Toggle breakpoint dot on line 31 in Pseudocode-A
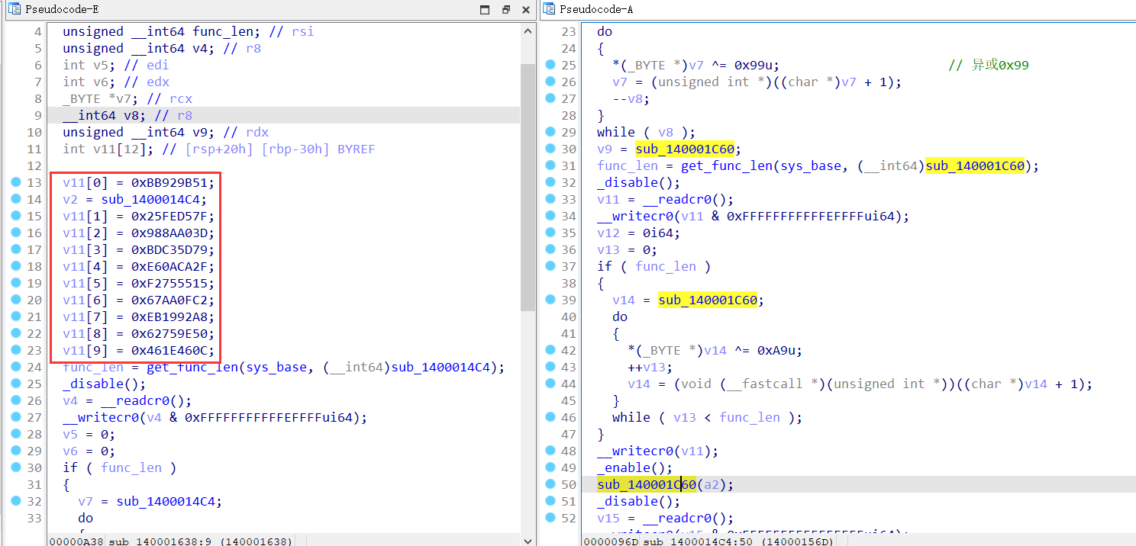This screenshot has height=546, width=1136. (550, 165)
